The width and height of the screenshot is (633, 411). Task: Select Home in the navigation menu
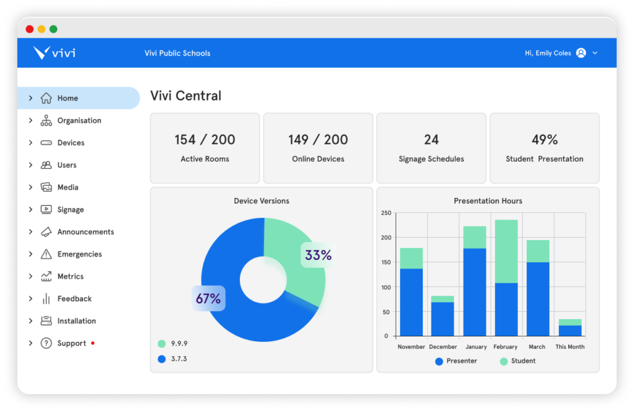pos(69,98)
